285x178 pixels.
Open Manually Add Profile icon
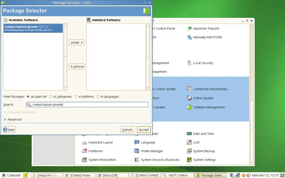pos(189,37)
